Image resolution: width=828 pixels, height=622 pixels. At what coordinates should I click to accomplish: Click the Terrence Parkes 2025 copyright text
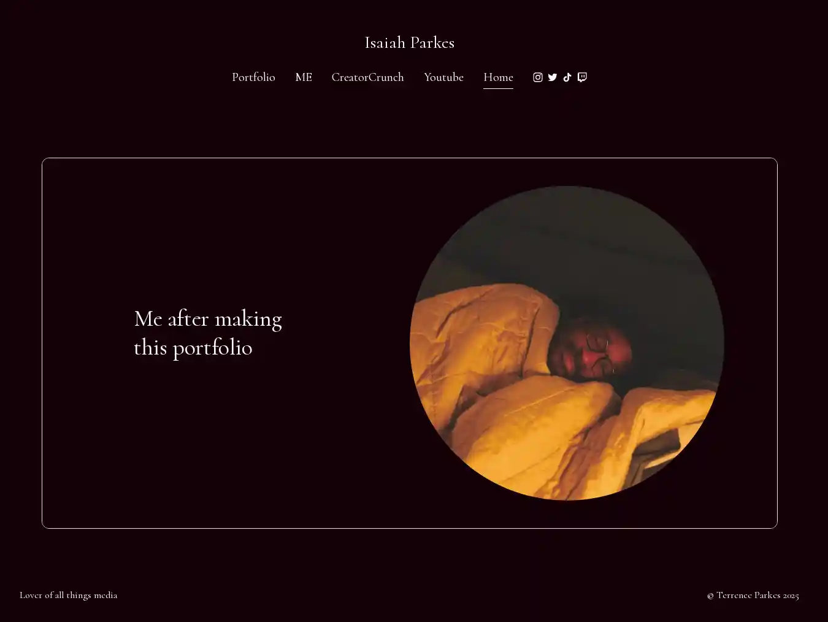(x=753, y=595)
